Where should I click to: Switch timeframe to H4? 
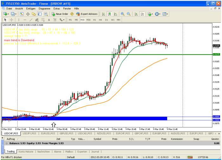[x=101, y=20]
